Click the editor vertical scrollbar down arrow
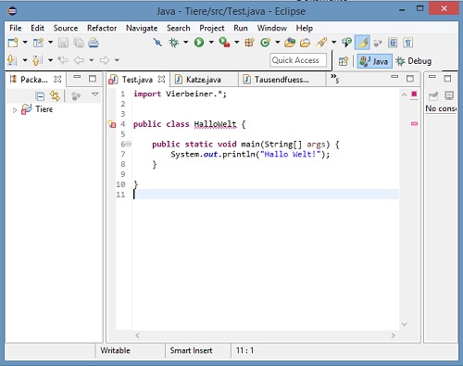The width and height of the screenshot is (463, 366). pos(405,324)
